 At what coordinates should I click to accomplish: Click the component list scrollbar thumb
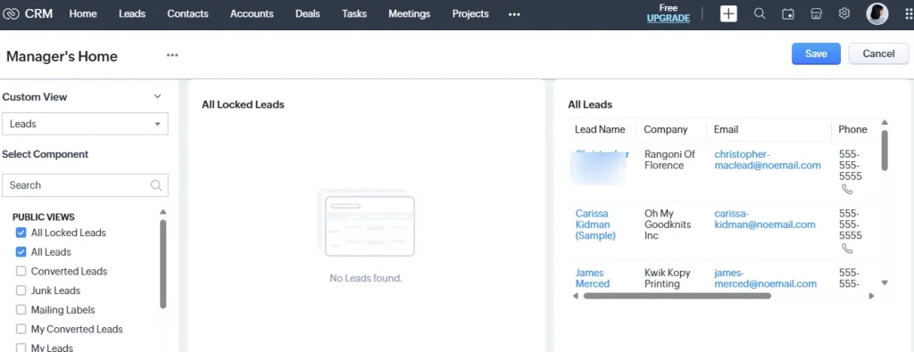(x=162, y=264)
